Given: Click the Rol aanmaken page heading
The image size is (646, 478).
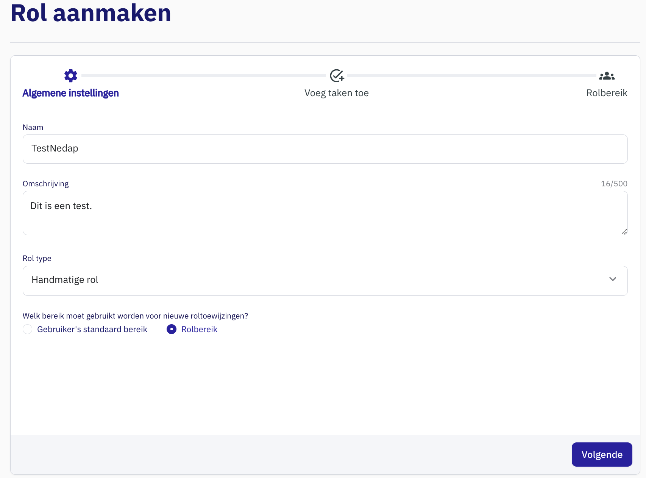Looking at the screenshot, I should [91, 13].
